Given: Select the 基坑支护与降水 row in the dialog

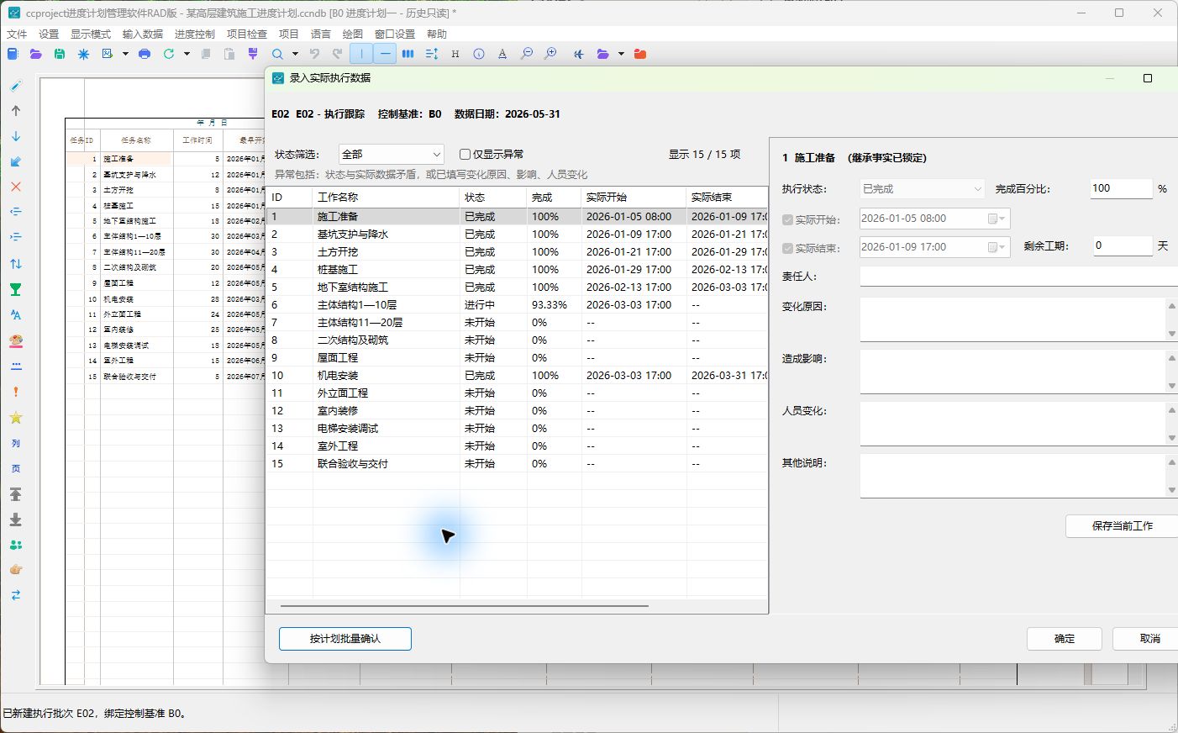Looking at the screenshot, I should pos(517,235).
